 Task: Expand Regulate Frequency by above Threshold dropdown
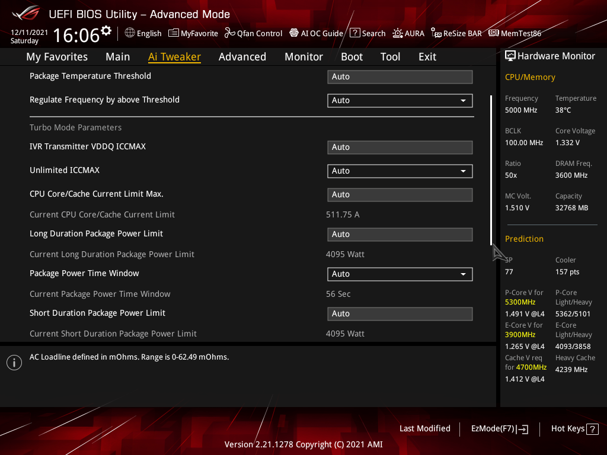(400, 101)
